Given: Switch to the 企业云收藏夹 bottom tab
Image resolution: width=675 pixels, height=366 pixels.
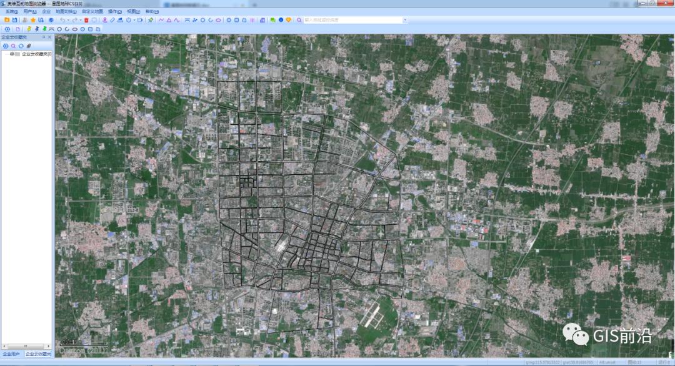Looking at the screenshot, I should pos(39,354).
